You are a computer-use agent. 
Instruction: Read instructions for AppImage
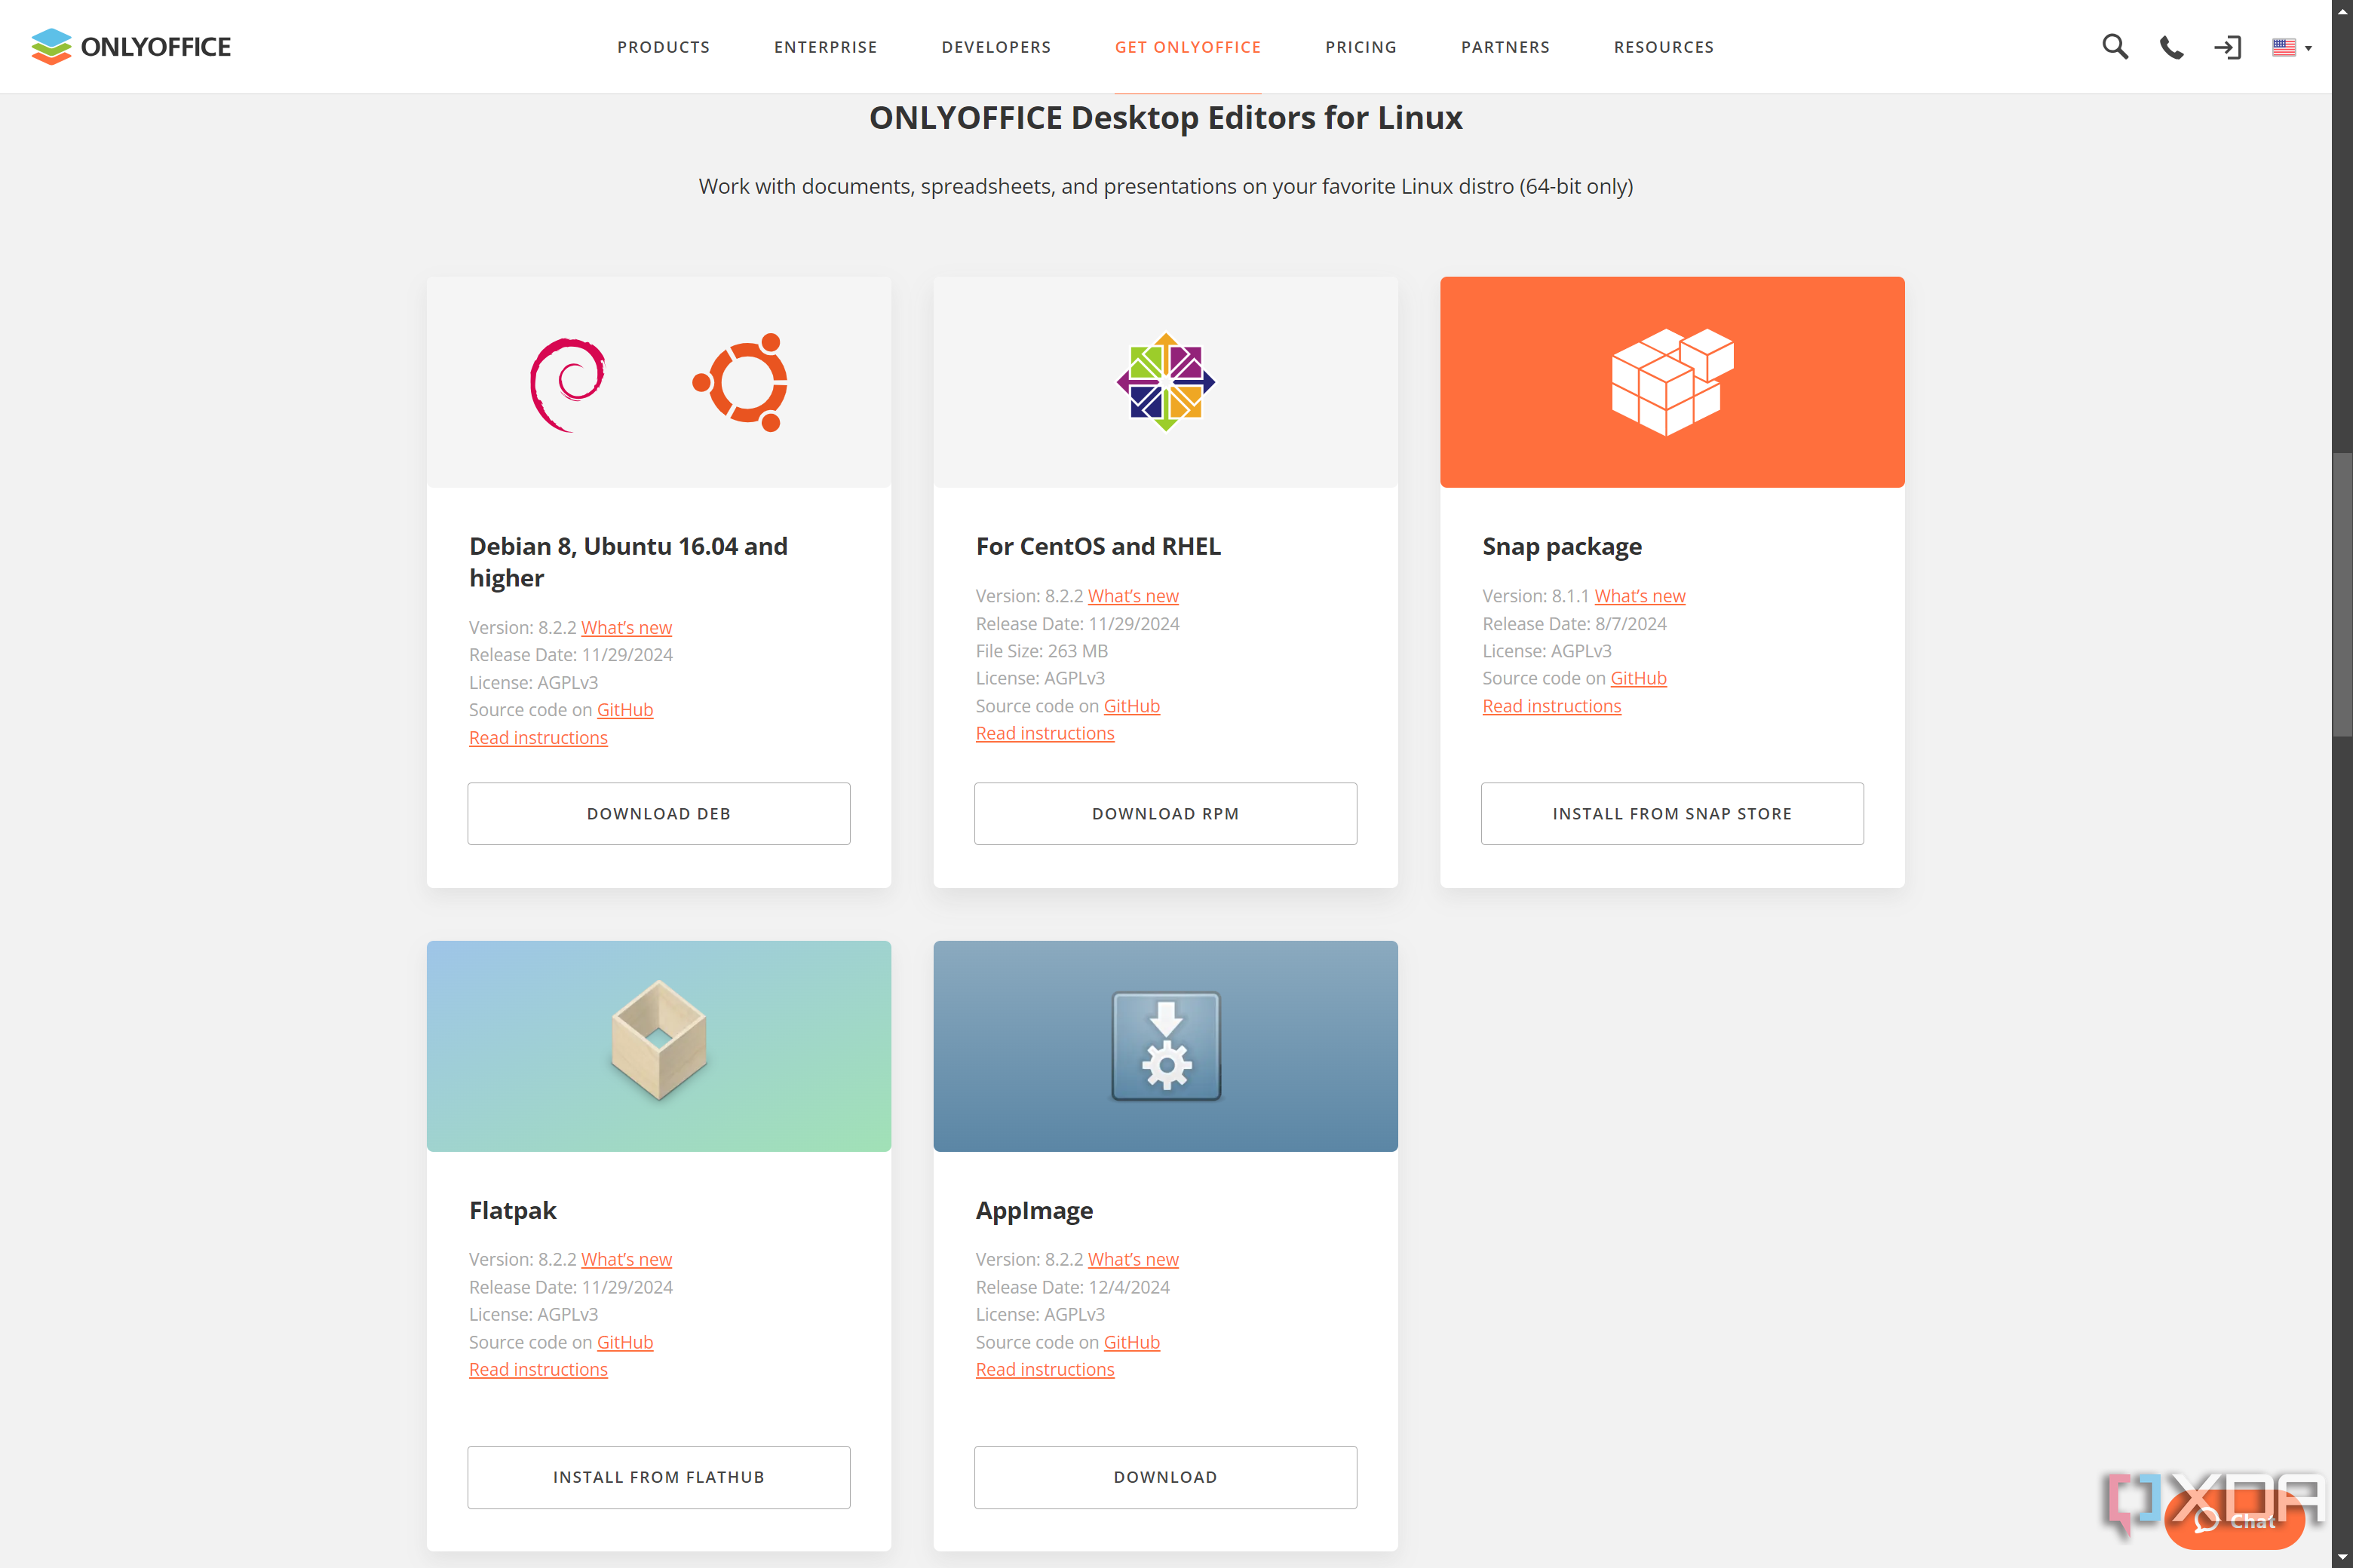pos(1045,1369)
